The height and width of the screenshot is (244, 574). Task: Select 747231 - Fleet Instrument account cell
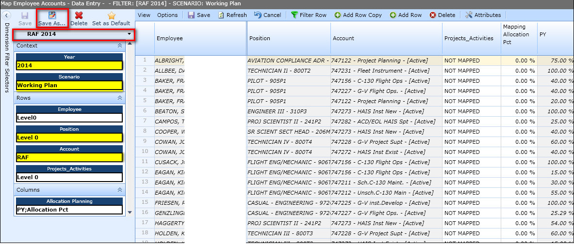386,71
